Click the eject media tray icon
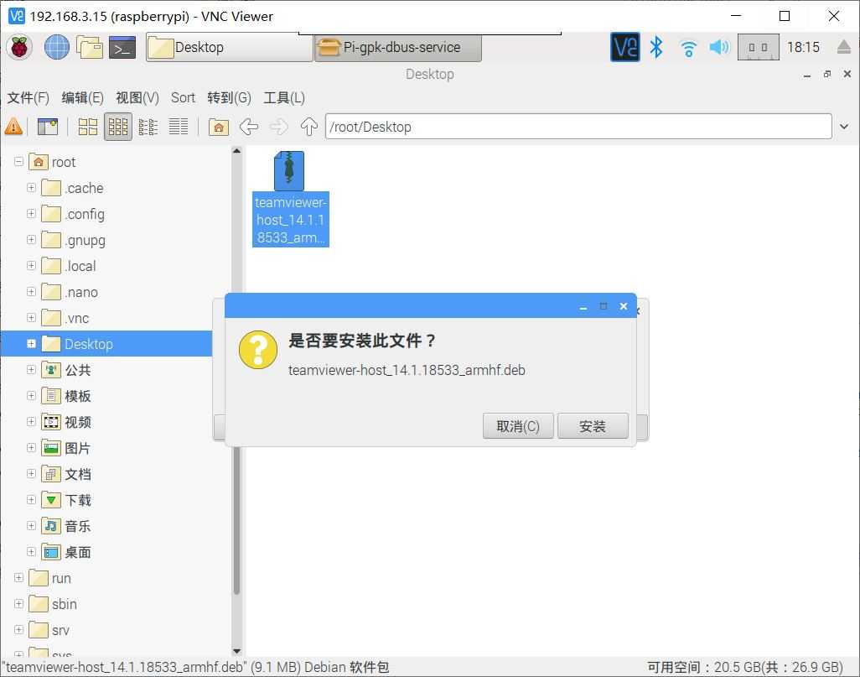The height and width of the screenshot is (677, 860). pos(845,47)
